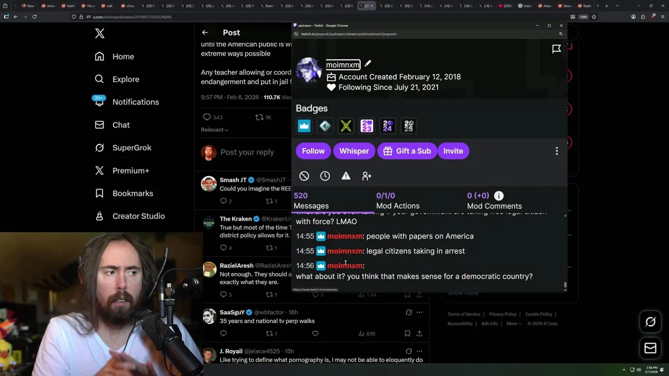Click the Smash JT reply author name
The image size is (669, 376).
pyautogui.click(x=233, y=180)
